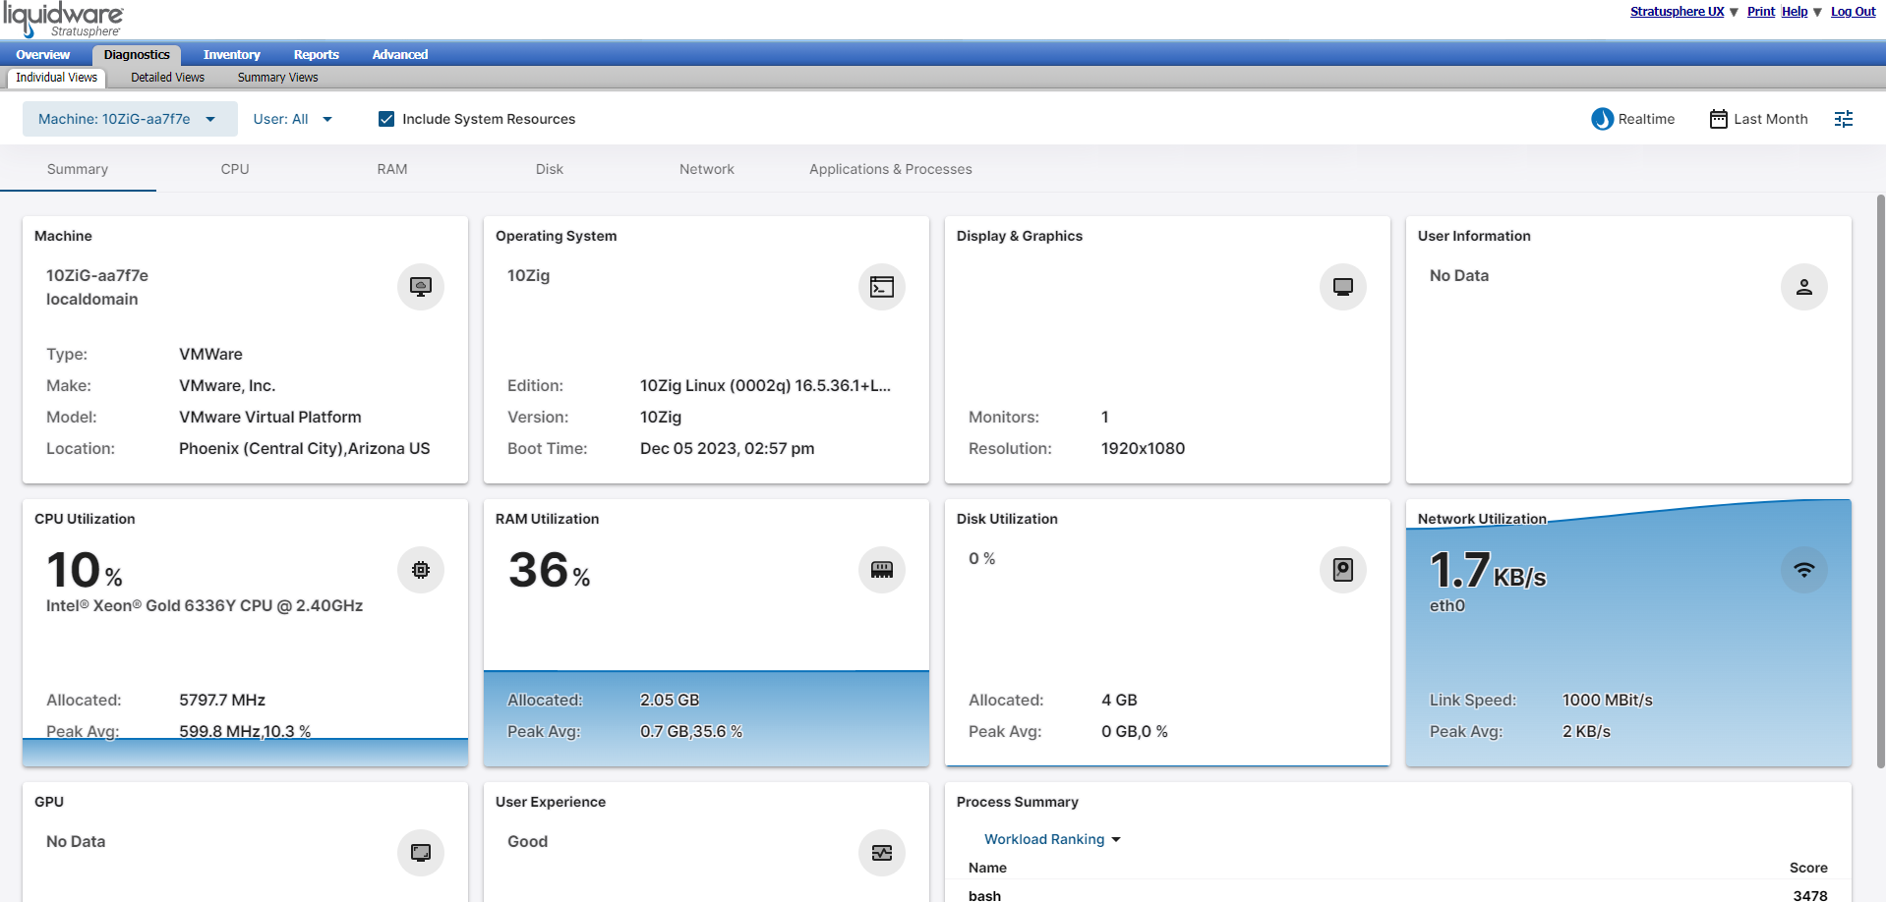Open the Inventory menu tab
The image size is (1886, 902).
(x=232, y=55)
